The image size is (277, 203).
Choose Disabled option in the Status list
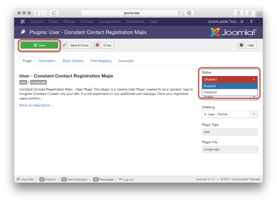(230, 92)
